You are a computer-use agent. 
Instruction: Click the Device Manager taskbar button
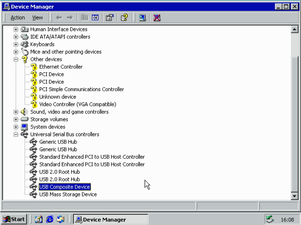pyautogui.click(x=111, y=219)
